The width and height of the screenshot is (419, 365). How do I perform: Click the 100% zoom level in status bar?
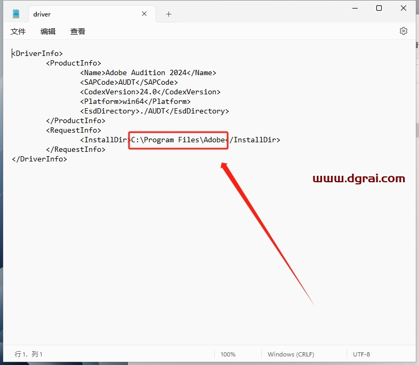pyautogui.click(x=228, y=354)
